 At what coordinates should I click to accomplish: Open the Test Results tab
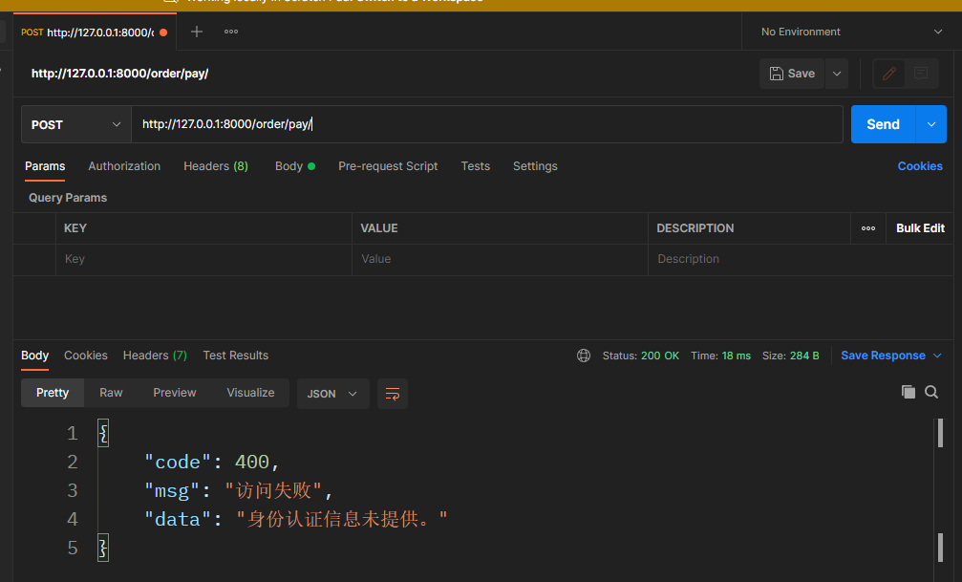click(x=236, y=356)
